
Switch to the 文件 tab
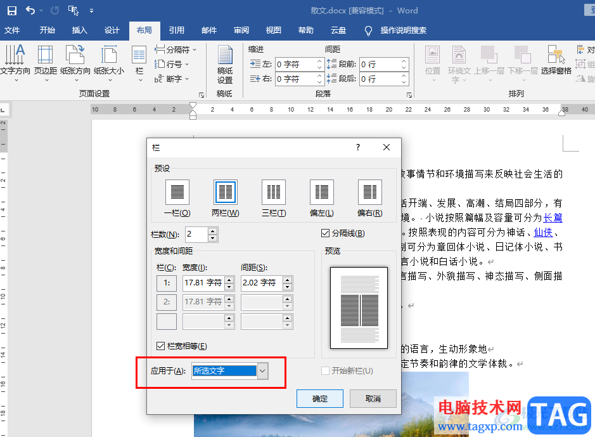click(x=12, y=30)
